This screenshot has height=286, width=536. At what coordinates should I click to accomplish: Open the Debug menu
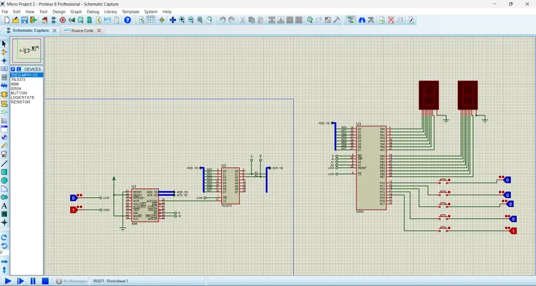[93, 12]
